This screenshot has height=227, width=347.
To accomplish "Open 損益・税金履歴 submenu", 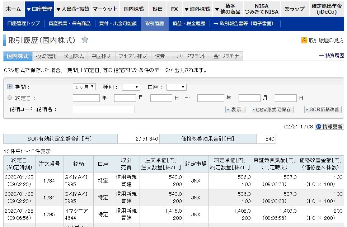I will tap(189, 23).
